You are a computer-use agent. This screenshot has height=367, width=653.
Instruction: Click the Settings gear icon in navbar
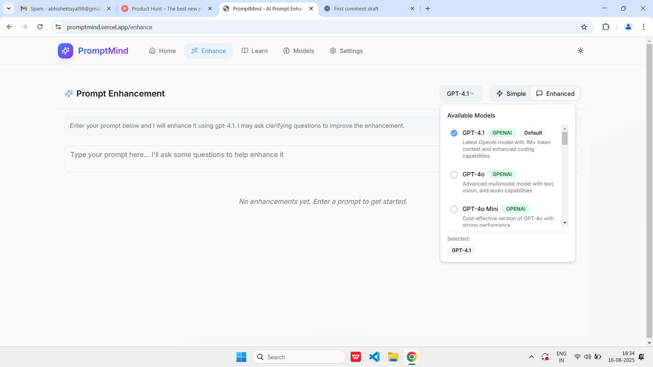point(333,51)
